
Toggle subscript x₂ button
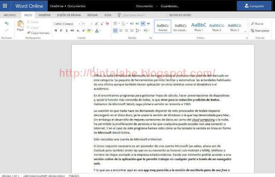(x=78, y=30)
